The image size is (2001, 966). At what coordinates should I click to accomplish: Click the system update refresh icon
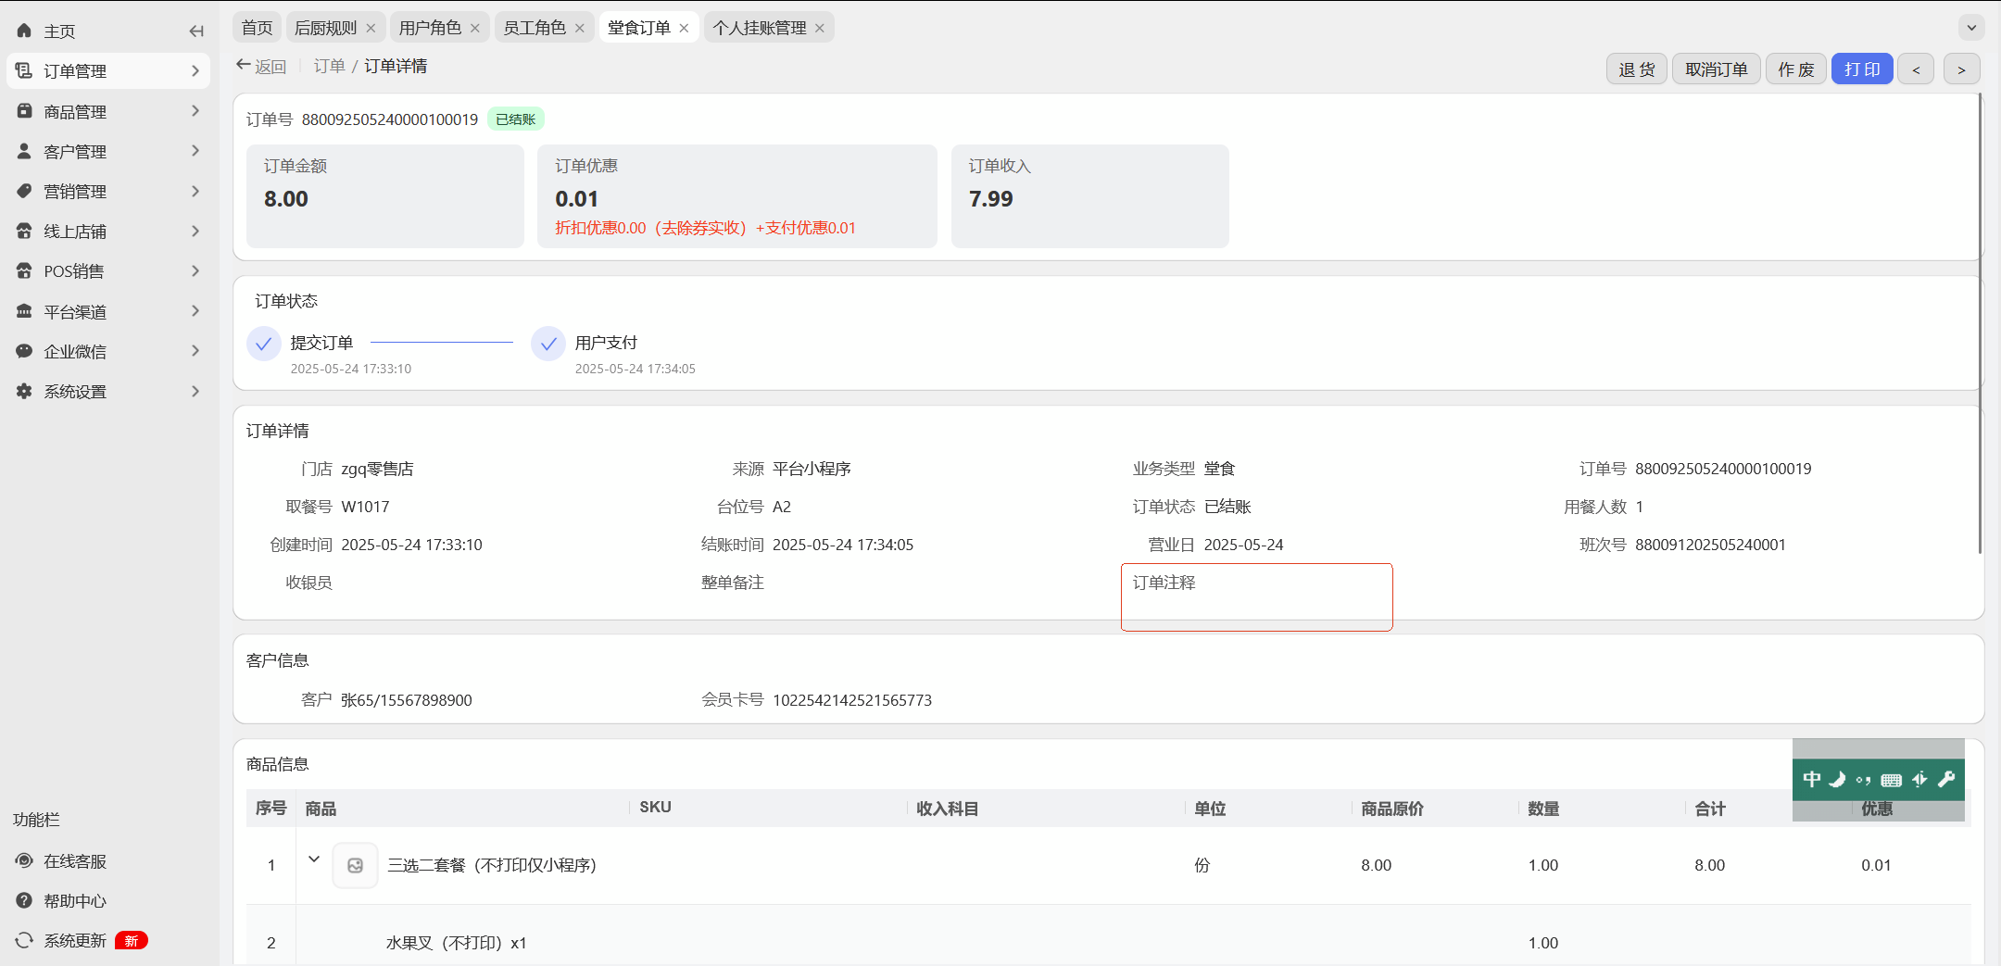coord(24,940)
